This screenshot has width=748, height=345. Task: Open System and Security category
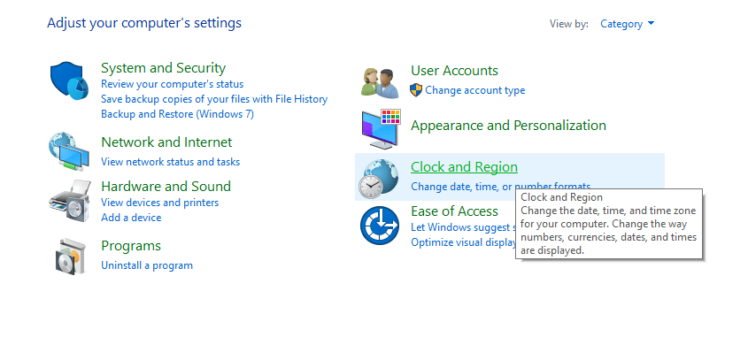(x=163, y=67)
